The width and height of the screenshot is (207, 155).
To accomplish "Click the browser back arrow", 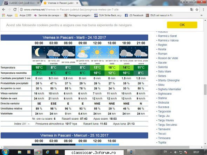I will [x=4, y=9].
